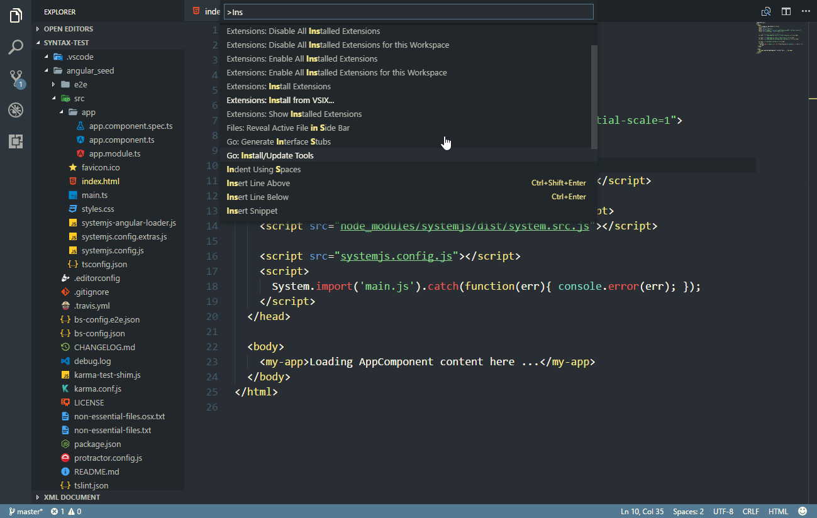The width and height of the screenshot is (817, 518).
Task: Open styles.css file
Action: click(x=98, y=209)
